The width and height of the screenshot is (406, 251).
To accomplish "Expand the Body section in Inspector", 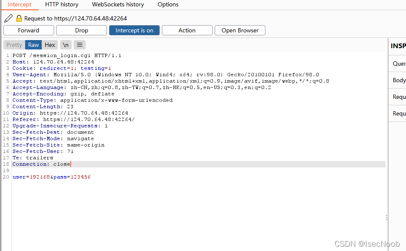I will click(397, 80).
